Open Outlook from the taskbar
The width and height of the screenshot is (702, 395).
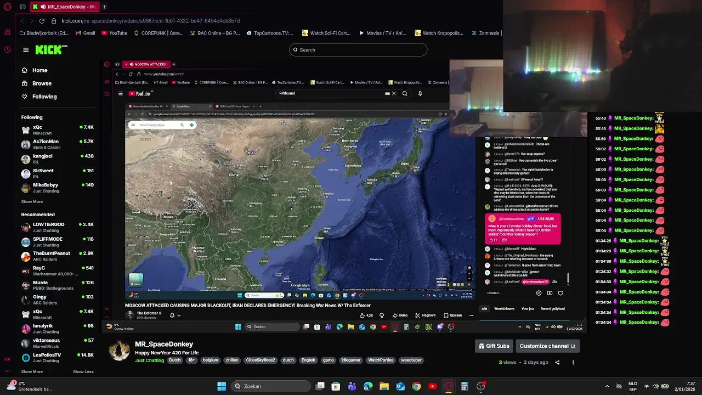point(400,386)
